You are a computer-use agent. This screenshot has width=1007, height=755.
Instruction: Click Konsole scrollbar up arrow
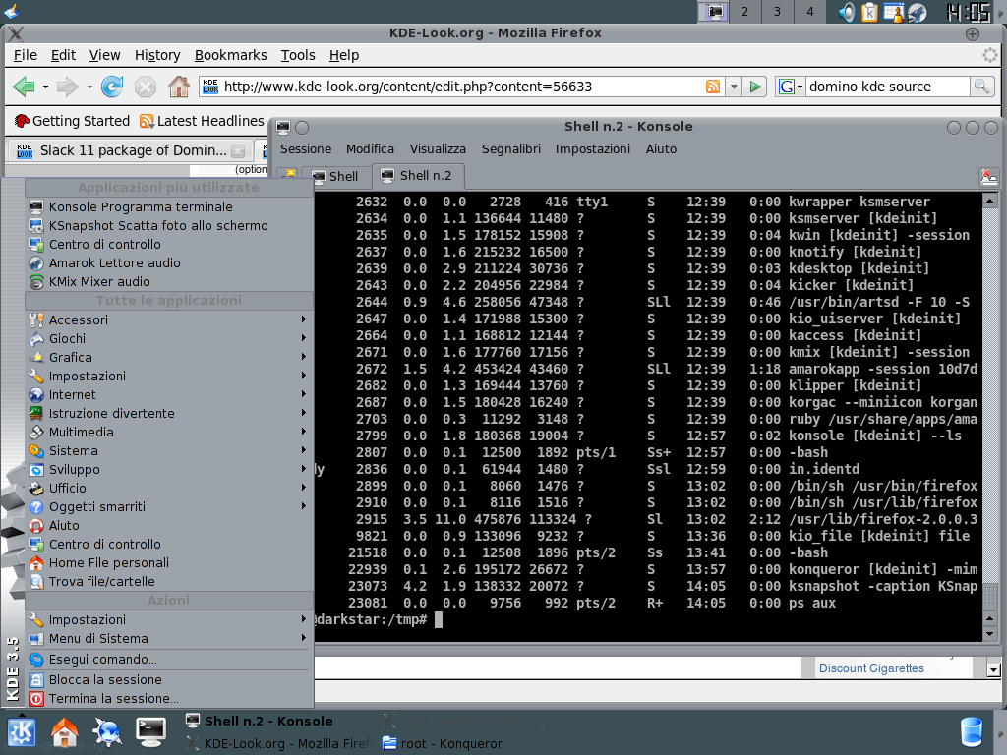989,201
